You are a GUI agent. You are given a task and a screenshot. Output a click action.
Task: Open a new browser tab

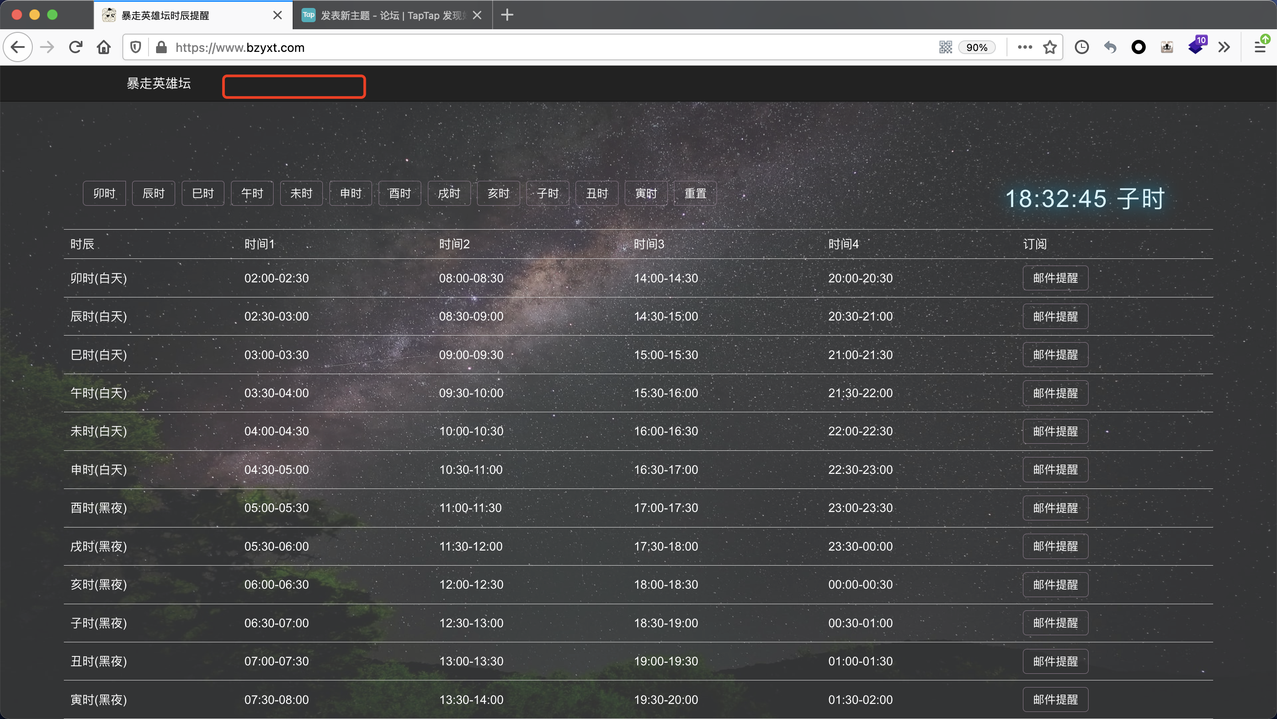tap(507, 15)
